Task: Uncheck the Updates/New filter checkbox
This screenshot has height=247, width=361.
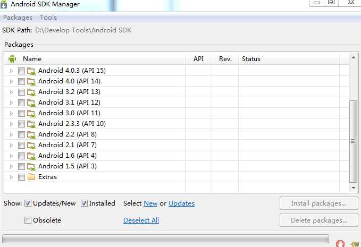Action: pyautogui.click(x=28, y=203)
